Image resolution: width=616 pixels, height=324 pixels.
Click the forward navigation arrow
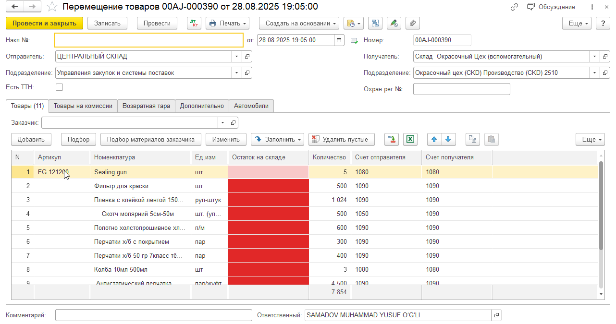click(x=32, y=7)
